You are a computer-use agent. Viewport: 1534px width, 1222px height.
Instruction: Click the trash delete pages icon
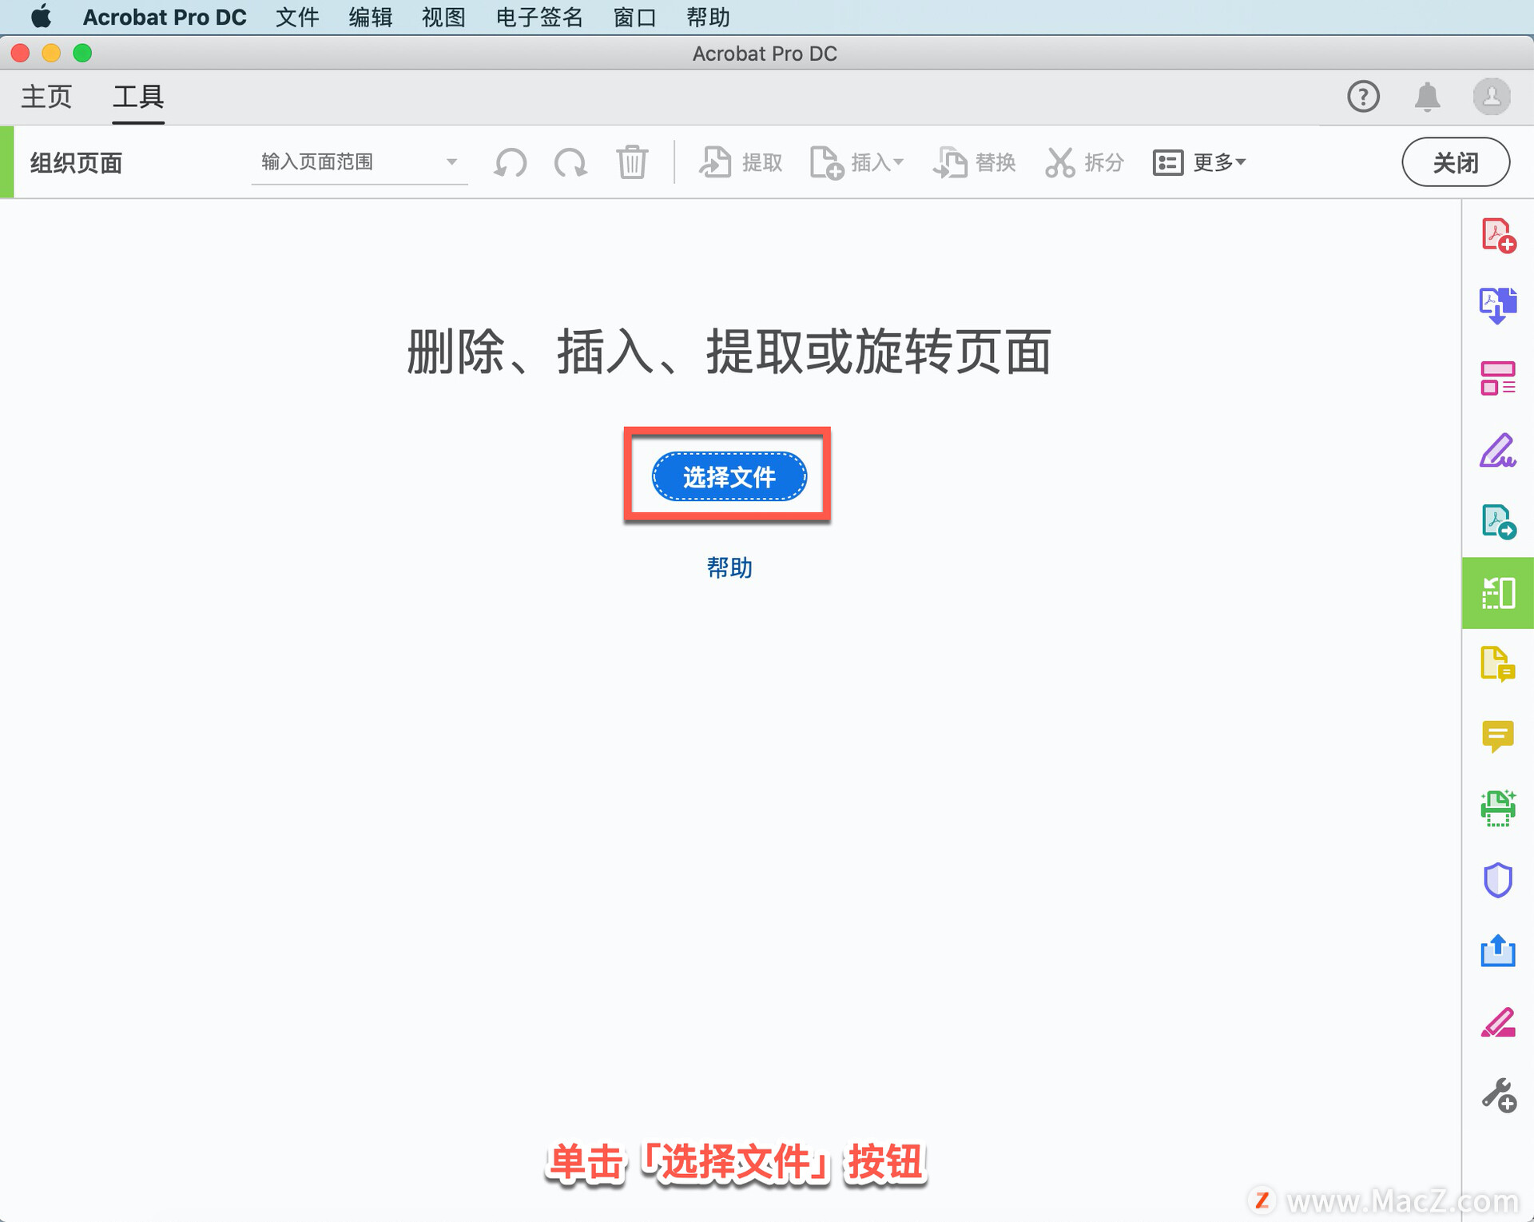(x=631, y=162)
